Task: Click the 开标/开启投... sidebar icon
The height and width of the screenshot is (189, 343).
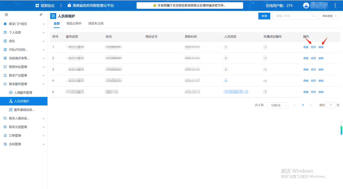Action: (x=5, y=50)
